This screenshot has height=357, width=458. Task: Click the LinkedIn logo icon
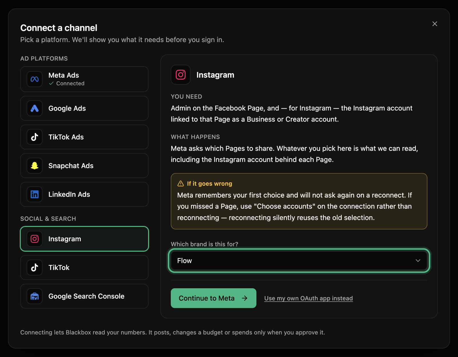(x=35, y=194)
